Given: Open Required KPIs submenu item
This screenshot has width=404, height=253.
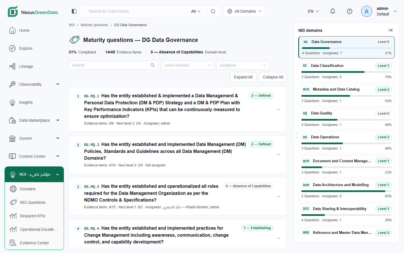Looking at the screenshot, I should pos(34,216).
